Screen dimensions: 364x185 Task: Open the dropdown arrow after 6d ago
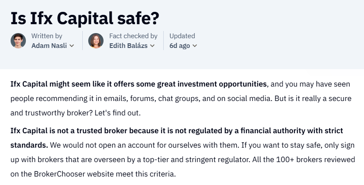point(195,46)
